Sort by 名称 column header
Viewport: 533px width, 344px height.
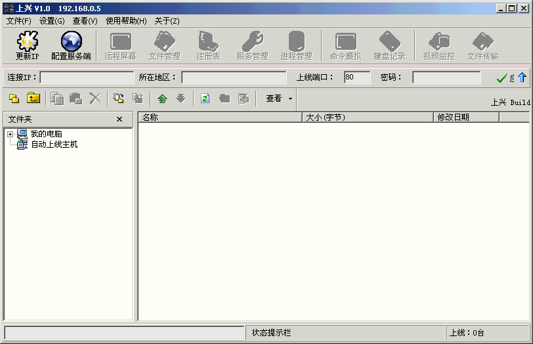click(x=220, y=118)
